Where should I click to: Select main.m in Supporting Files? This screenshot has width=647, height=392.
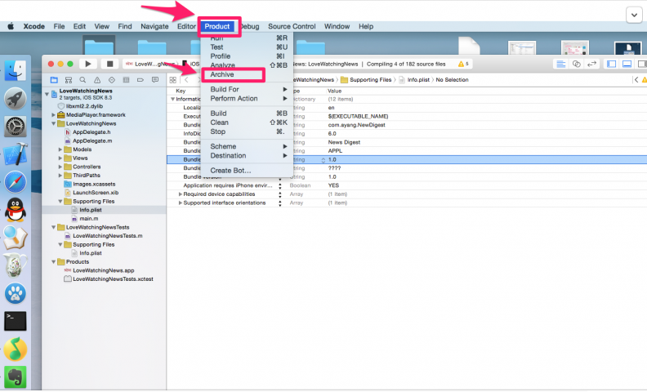pyautogui.click(x=89, y=218)
